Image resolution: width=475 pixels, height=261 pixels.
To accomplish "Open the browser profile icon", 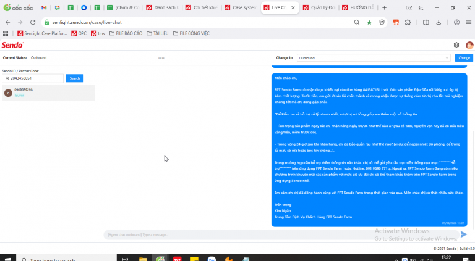I will pyautogui.click(x=456, y=22).
